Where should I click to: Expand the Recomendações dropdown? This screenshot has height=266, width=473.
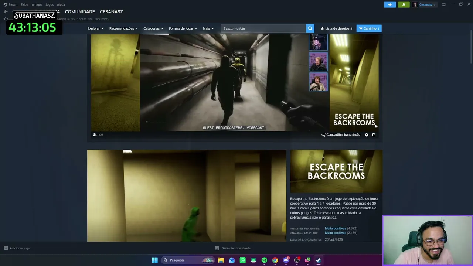point(123,28)
